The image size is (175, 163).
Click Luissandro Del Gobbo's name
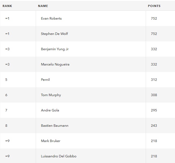[x=59, y=156]
